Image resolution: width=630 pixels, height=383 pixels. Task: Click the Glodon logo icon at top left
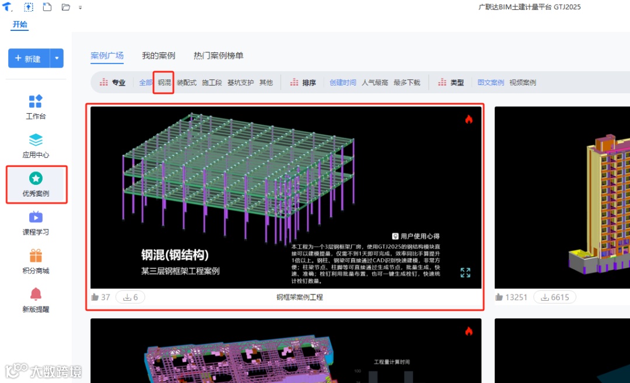click(8, 6)
